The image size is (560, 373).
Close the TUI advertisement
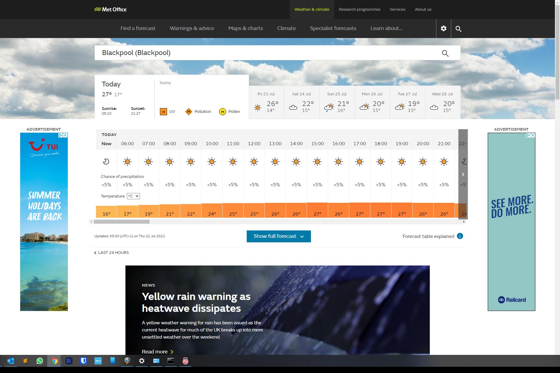click(x=65, y=135)
